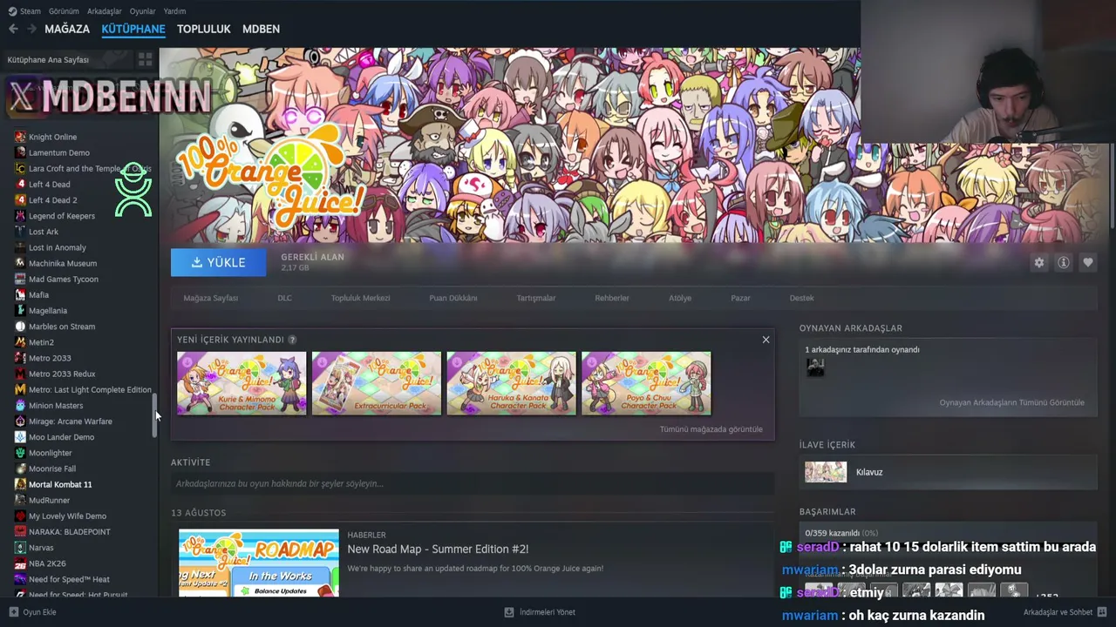The width and height of the screenshot is (1116, 627).
Task: Click the Minion Masters game icon
Action: click(x=20, y=406)
